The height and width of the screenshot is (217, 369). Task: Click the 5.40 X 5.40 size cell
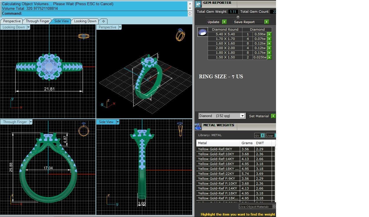pos(225,34)
